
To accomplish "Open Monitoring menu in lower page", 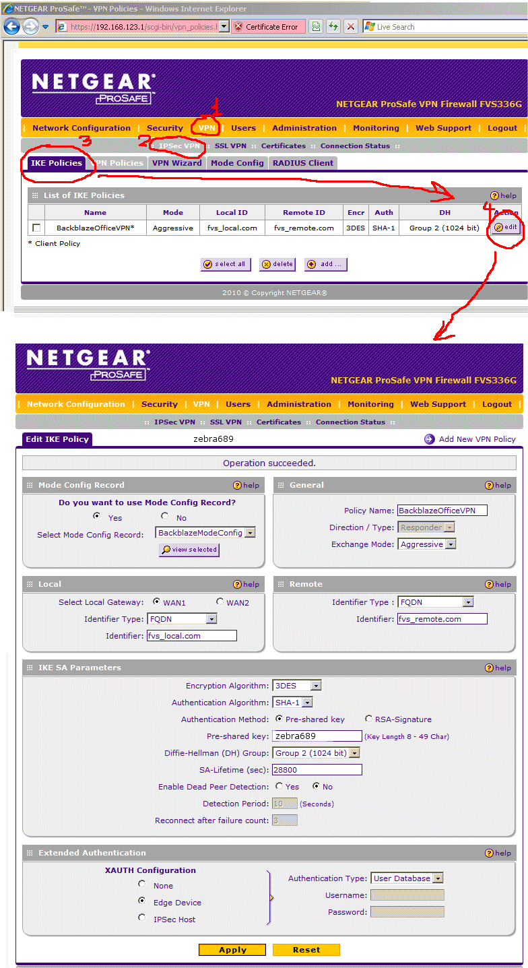I will click(x=370, y=404).
